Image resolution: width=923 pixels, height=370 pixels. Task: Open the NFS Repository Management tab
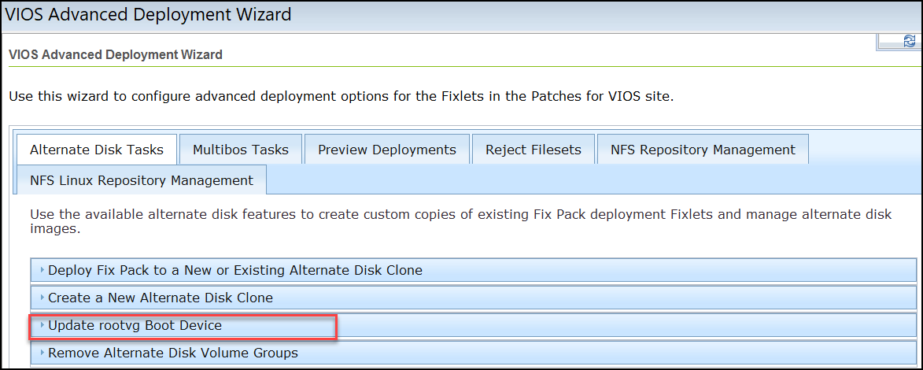pyautogui.click(x=703, y=150)
